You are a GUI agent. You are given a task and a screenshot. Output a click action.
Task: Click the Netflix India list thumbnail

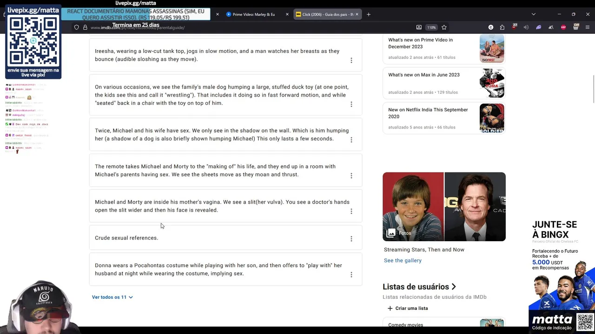pyautogui.click(x=492, y=118)
